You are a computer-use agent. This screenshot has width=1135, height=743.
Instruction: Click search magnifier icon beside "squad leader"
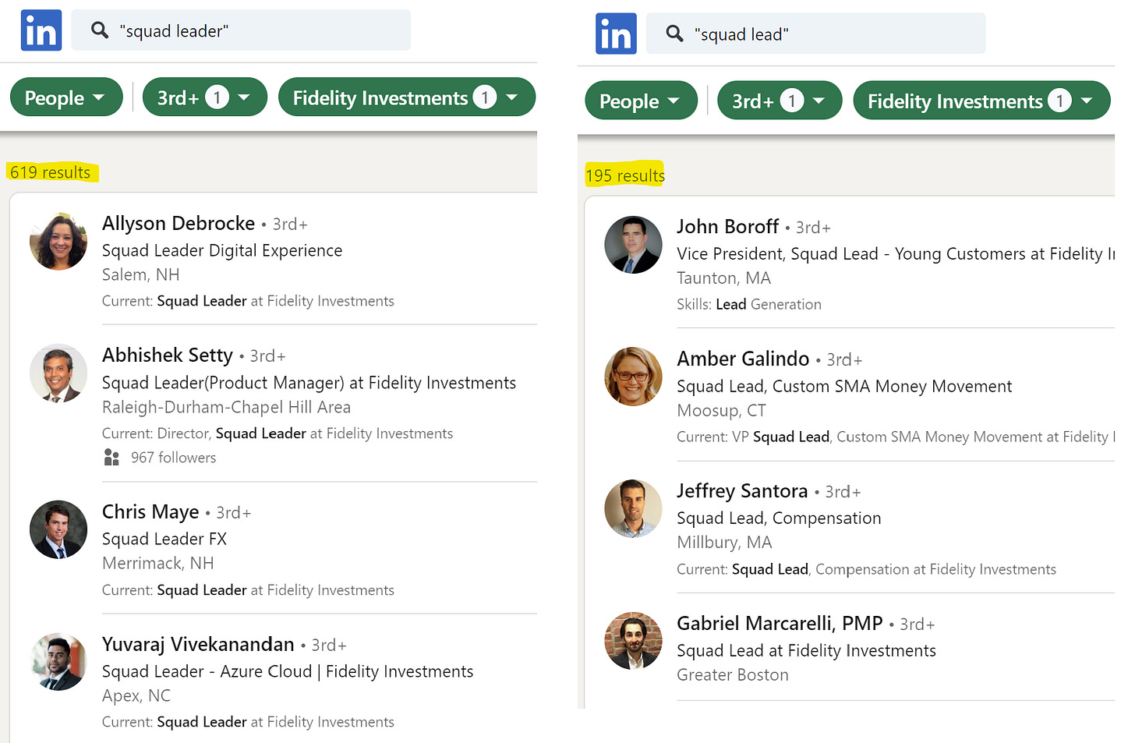pyautogui.click(x=100, y=30)
